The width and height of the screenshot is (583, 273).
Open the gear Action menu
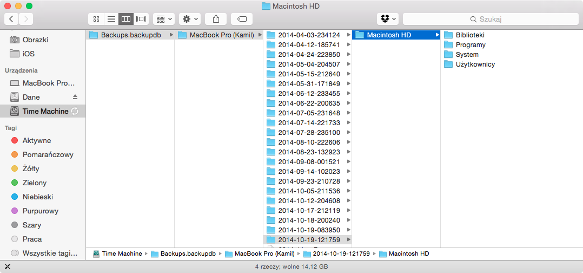tap(190, 18)
